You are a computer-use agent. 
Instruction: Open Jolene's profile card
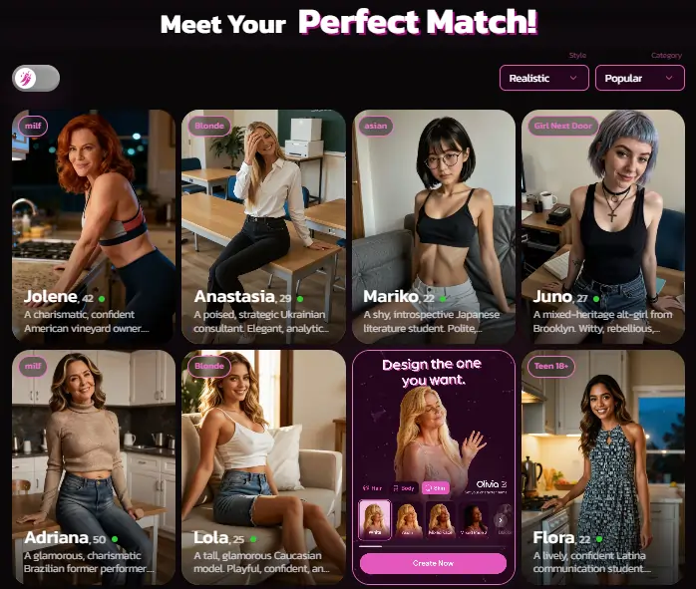(x=94, y=226)
